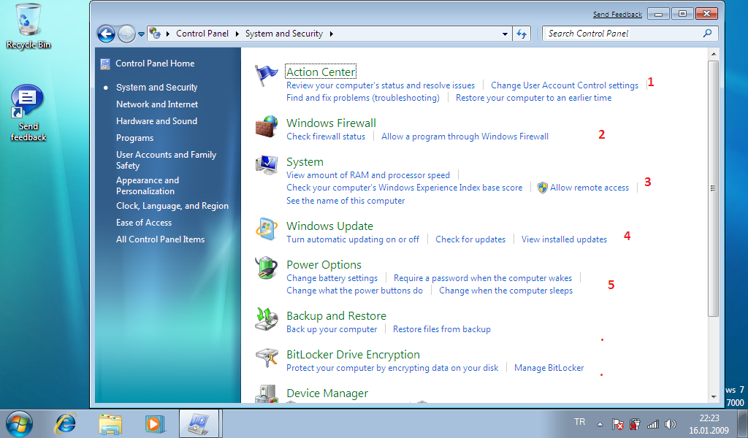
Task: Click the vertical scrollbar thumb
Action: (x=713, y=188)
